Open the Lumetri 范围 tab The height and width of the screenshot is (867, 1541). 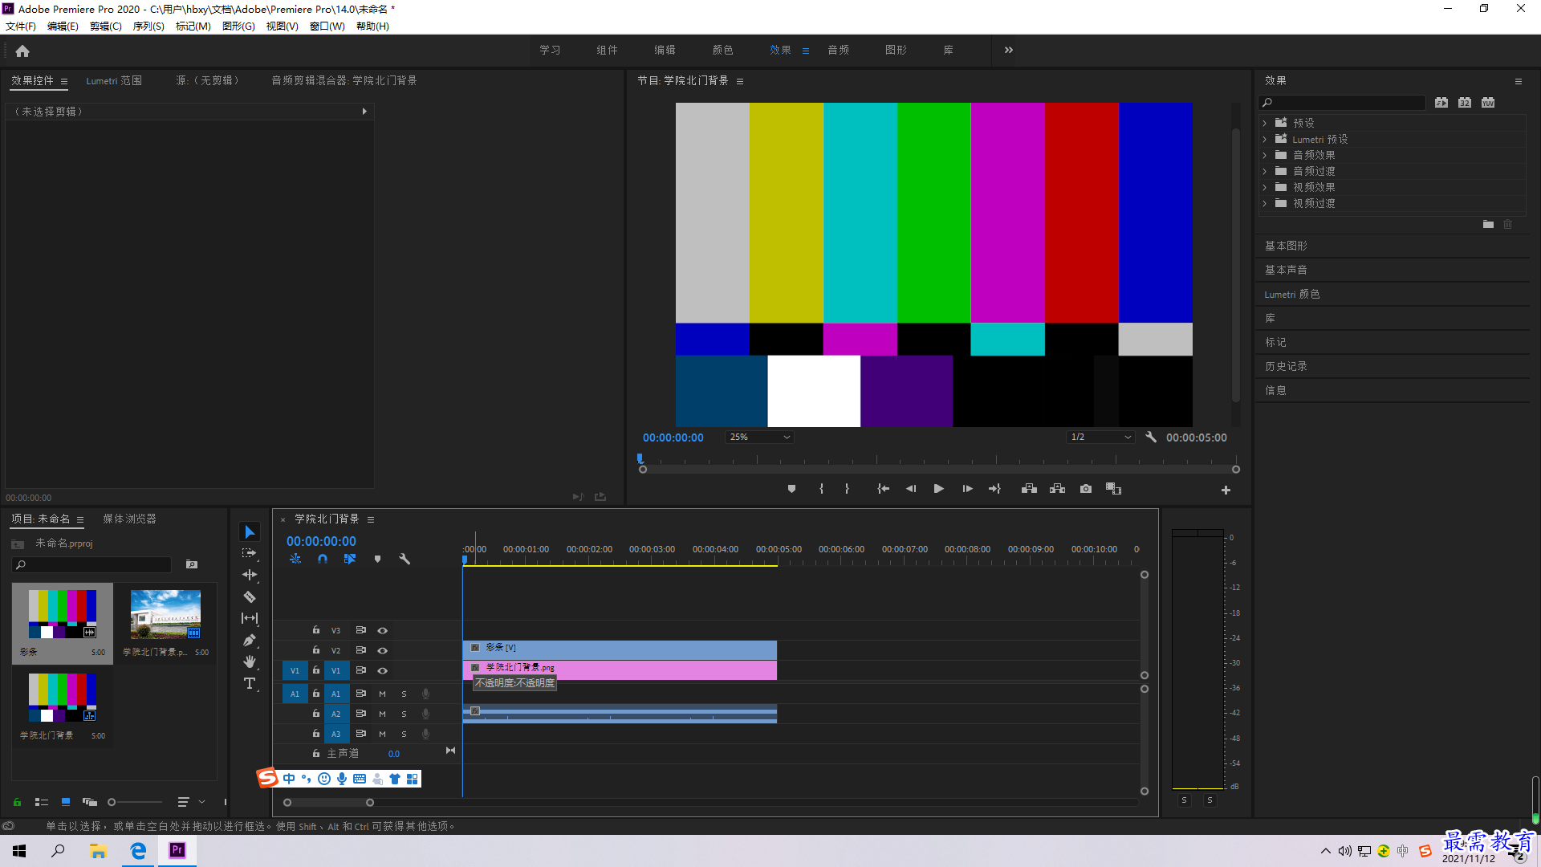pos(114,80)
